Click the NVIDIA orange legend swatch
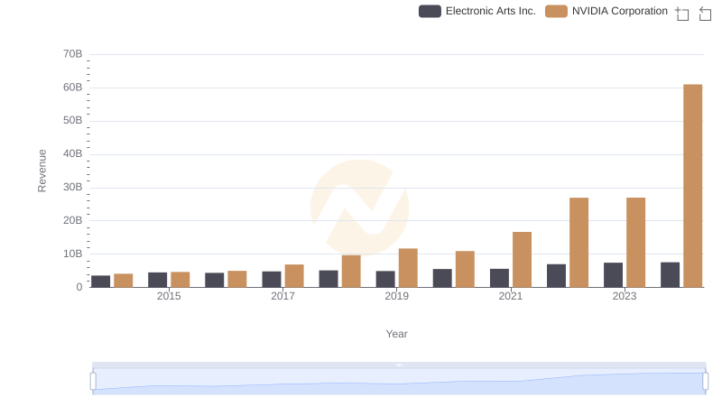The image size is (722, 416). point(556,11)
